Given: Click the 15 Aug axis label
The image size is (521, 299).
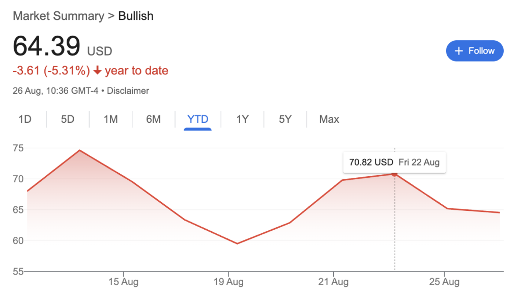Looking at the screenshot, I should (x=124, y=282).
